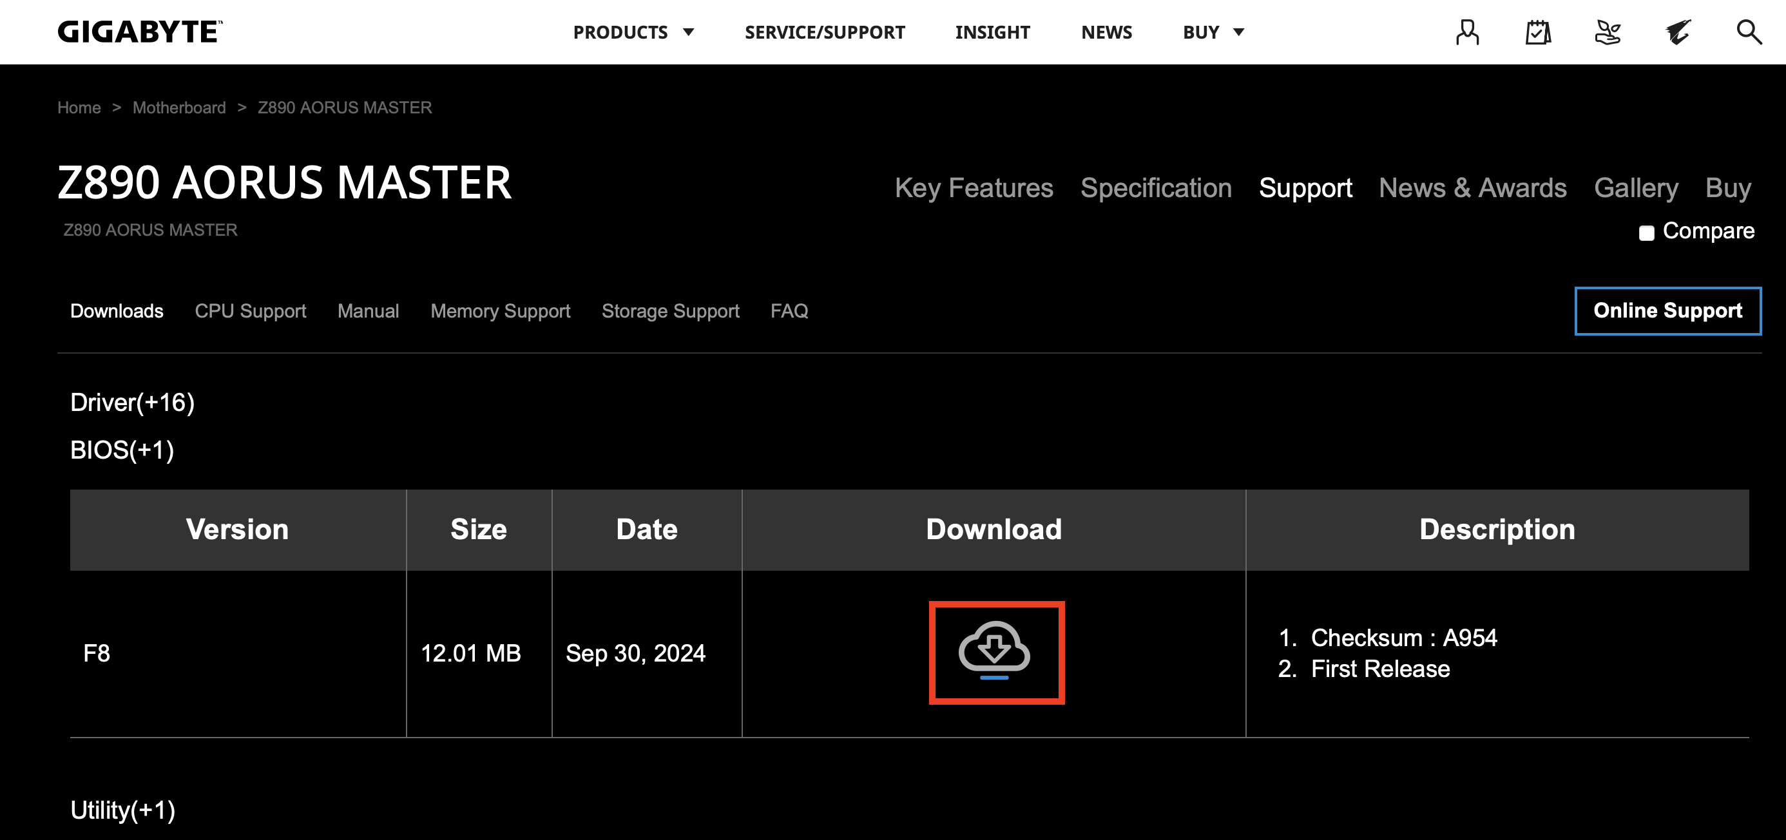Image resolution: width=1786 pixels, height=840 pixels.
Task: Click the search magnifier icon
Action: [x=1748, y=31]
